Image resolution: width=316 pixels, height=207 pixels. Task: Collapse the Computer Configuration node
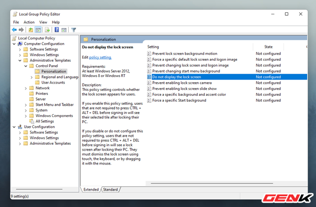pos(14,44)
